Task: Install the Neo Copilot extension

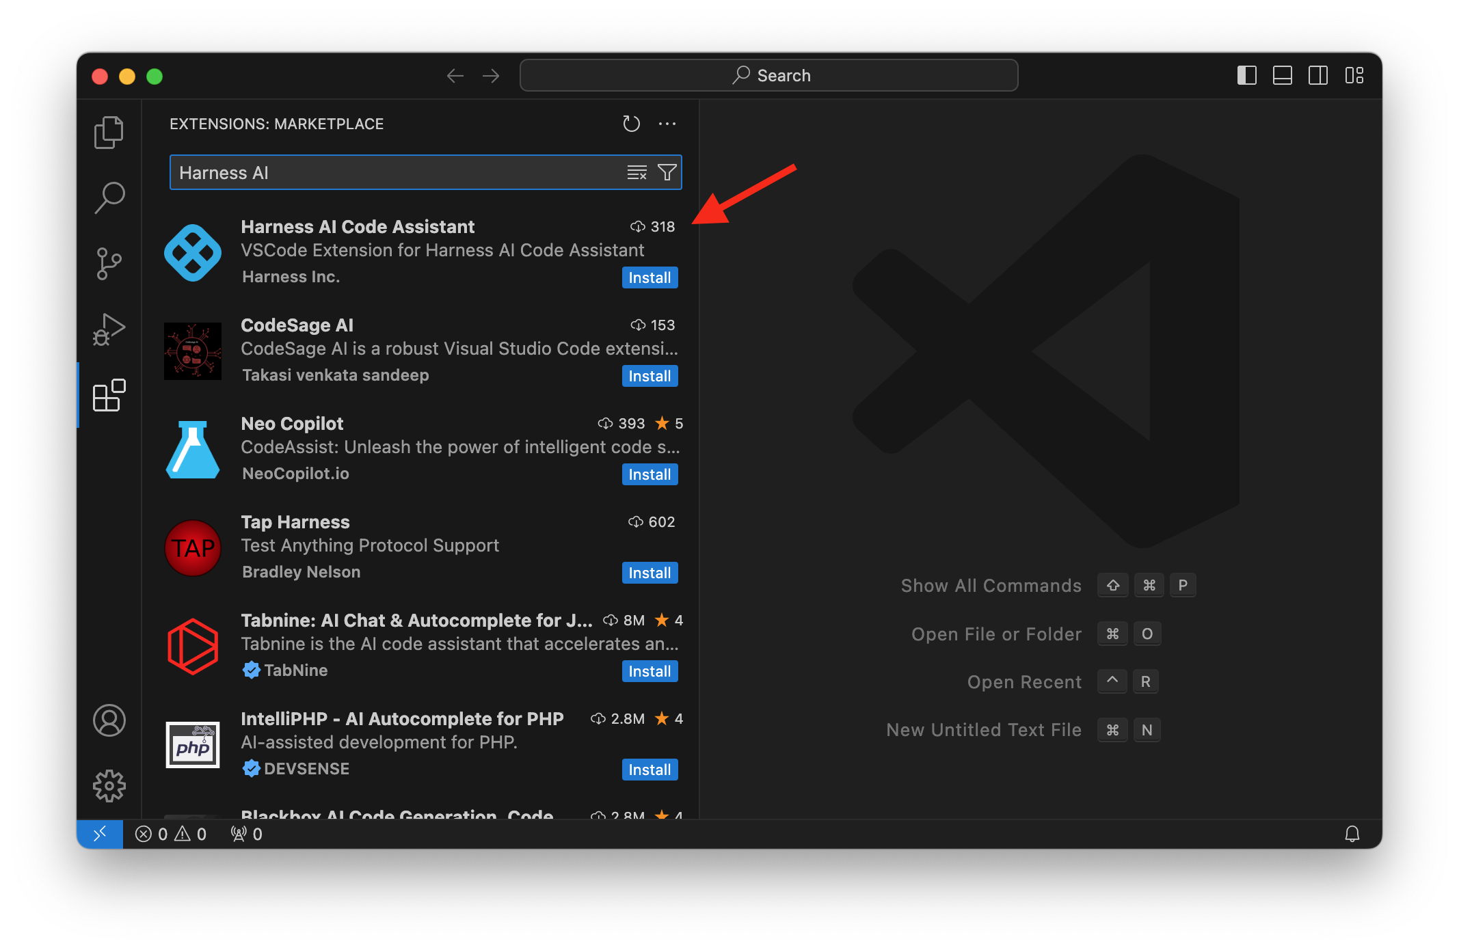Action: click(650, 474)
